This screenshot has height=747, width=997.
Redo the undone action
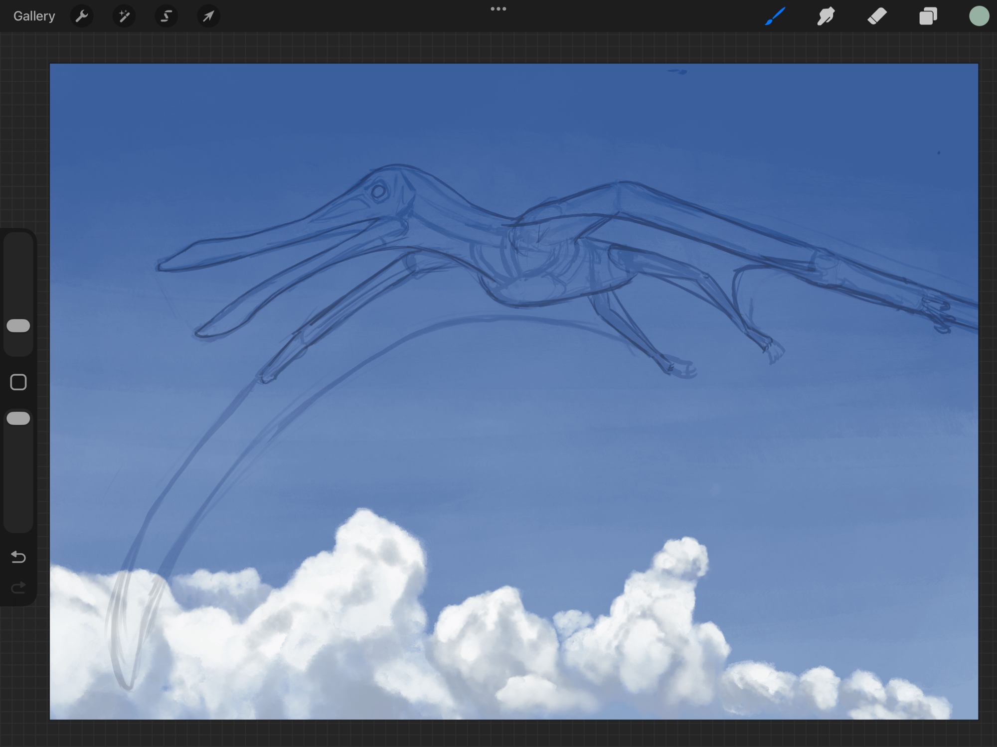pyautogui.click(x=18, y=588)
